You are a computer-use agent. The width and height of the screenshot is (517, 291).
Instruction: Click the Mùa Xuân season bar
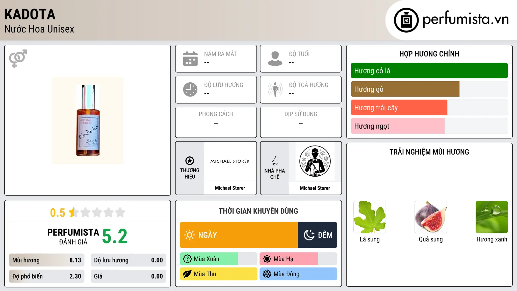click(x=219, y=259)
